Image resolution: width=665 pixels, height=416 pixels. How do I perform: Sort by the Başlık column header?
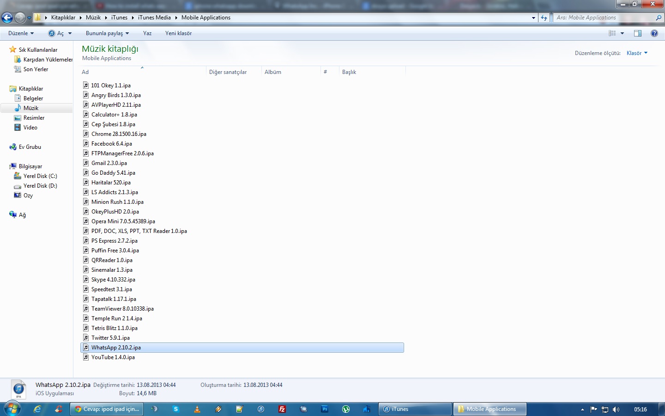coord(372,72)
